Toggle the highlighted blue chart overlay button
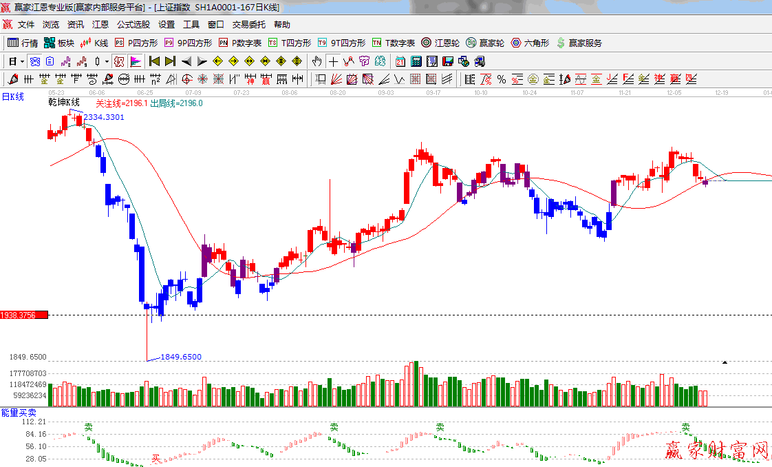The width and height of the screenshot is (772, 467). click(34, 61)
